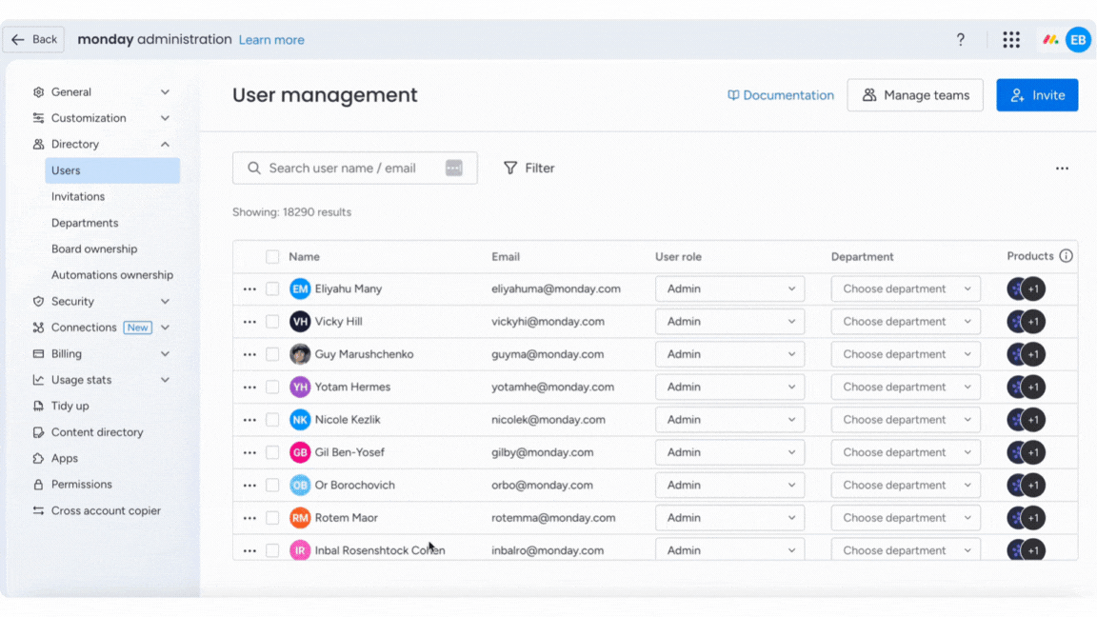
Task: Open user role dropdown for Vicky Hill
Action: 729,322
